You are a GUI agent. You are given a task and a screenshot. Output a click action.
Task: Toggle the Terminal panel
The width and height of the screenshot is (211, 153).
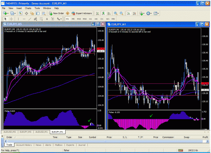click(38, 13)
